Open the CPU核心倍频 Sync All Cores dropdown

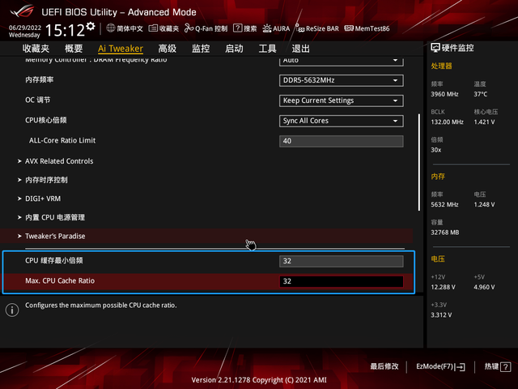[342, 121]
